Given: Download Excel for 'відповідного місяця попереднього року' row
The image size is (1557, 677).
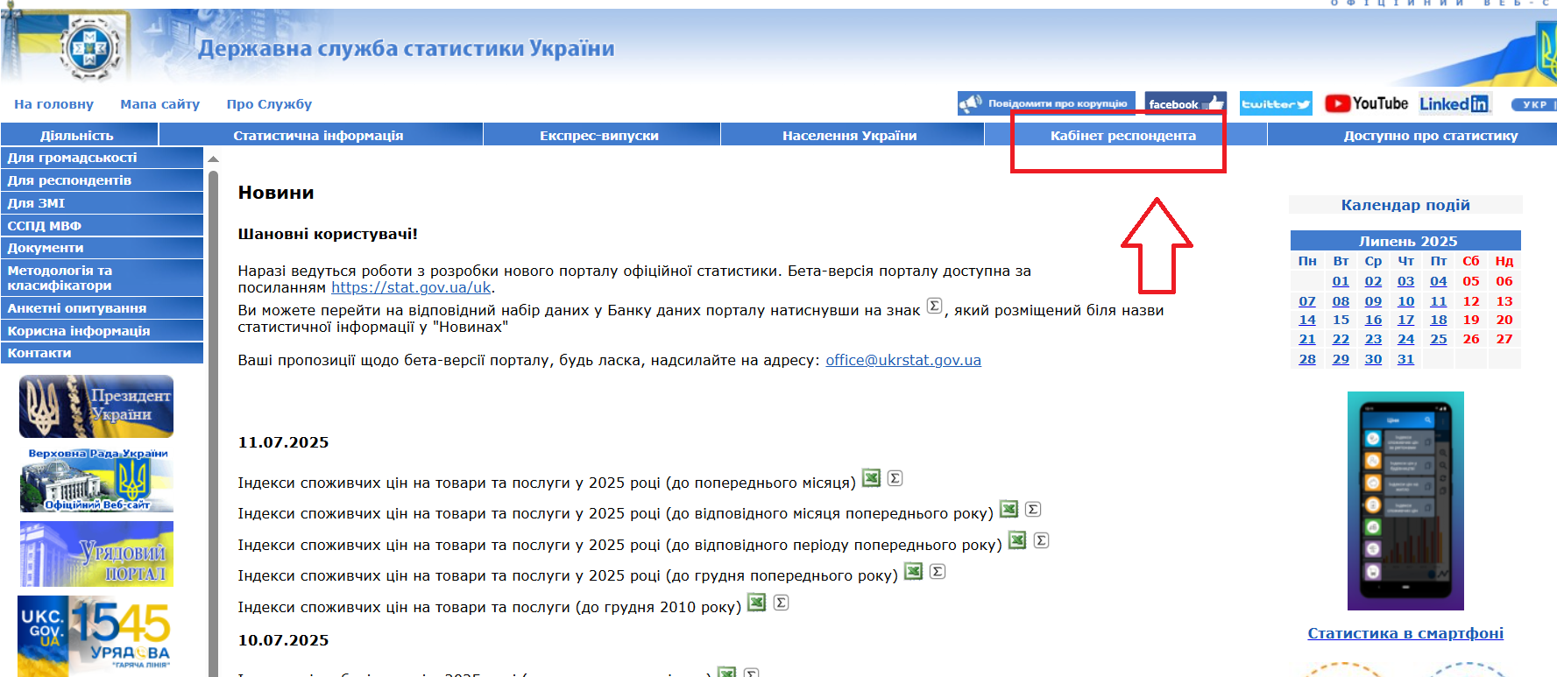Looking at the screenshot, I should [1009, 509].
